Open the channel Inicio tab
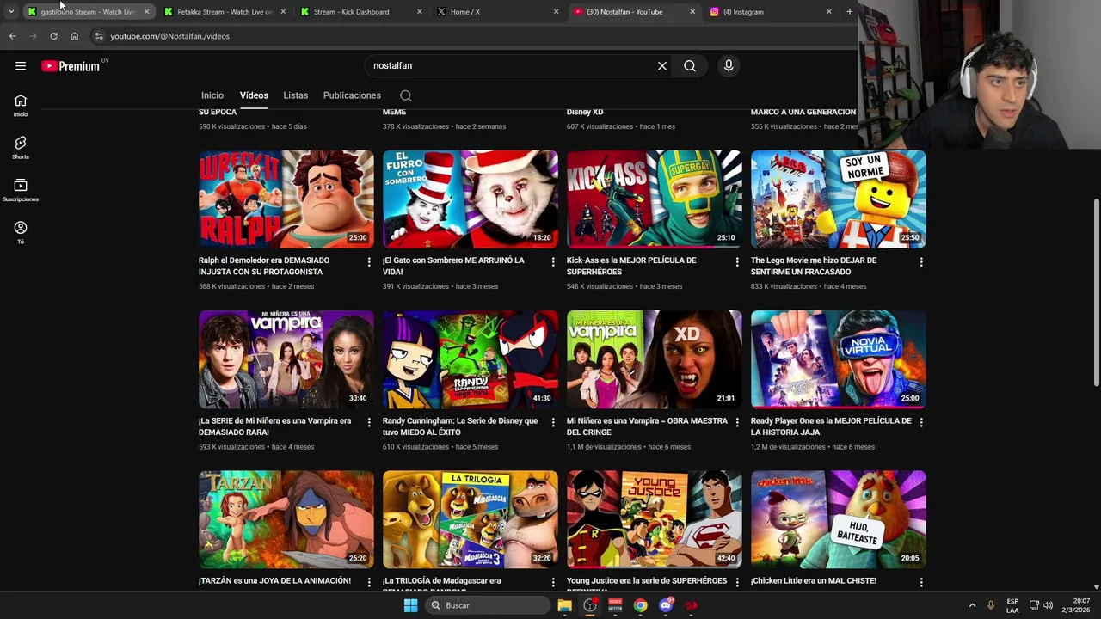 pyautogui.click(x=212, y=95)
